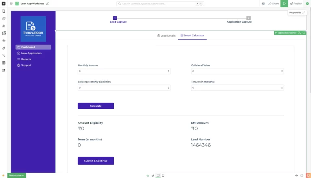Switch to mobile device preview icon
The width and height of the screenshot is (311, 178).
point(163,176)
